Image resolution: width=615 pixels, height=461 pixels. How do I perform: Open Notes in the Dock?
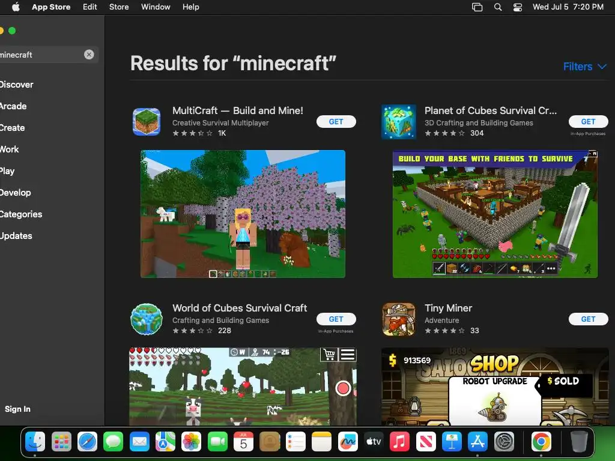coord(322,442)
